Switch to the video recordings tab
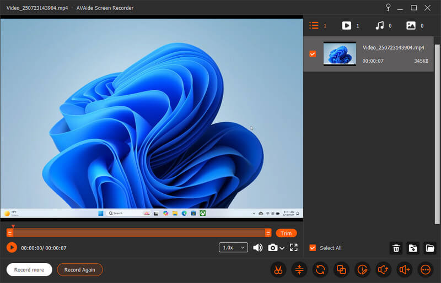441x283 pixels. [x=347, y=25]
